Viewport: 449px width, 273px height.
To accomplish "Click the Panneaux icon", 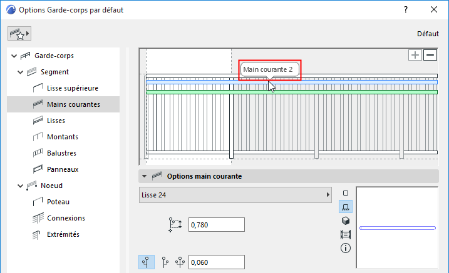I will point(38,169).
